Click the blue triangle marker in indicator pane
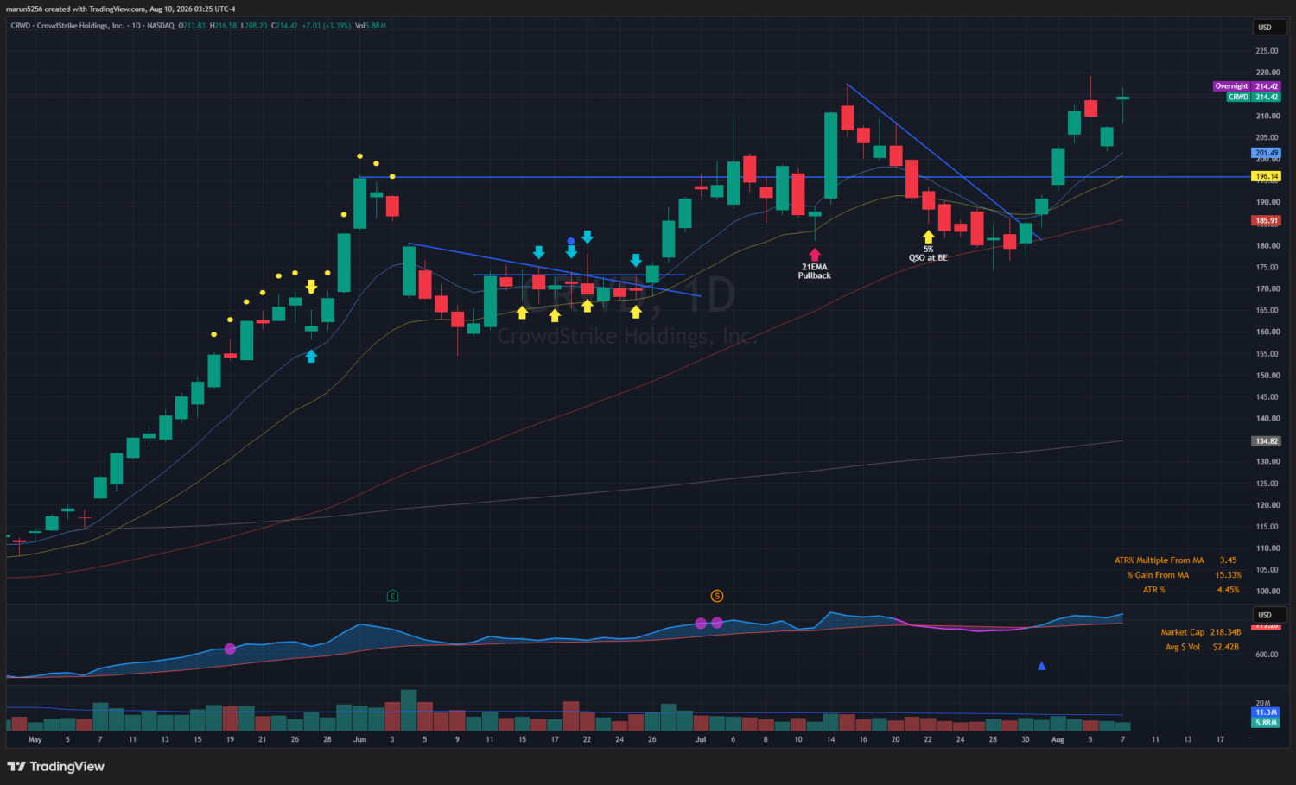The height and width of the screenshot is (785, 1296). point(1042,666)
